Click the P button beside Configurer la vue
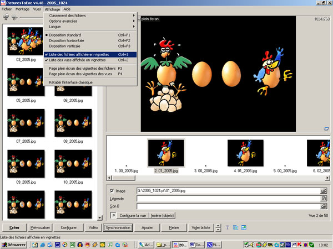The image size is (333, 249). point(113,216)
